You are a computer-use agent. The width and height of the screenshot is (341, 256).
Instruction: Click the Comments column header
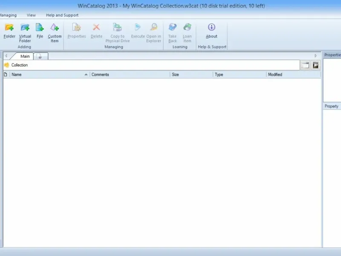tap(130, 74)
